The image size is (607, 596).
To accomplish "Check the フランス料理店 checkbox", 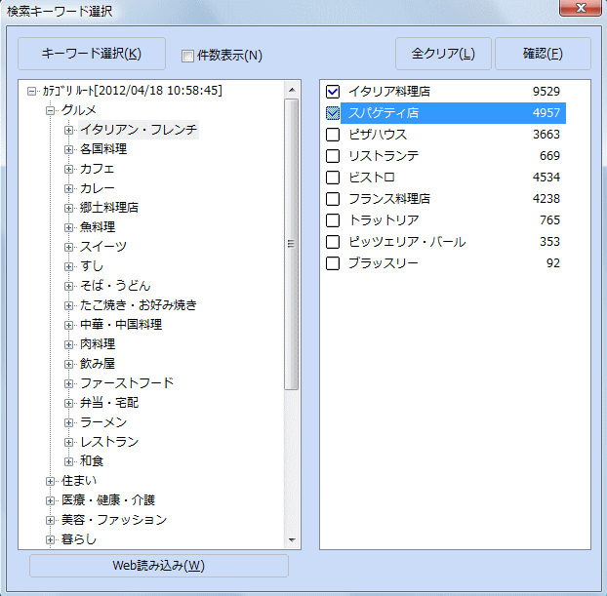I will tap(333, 199).
